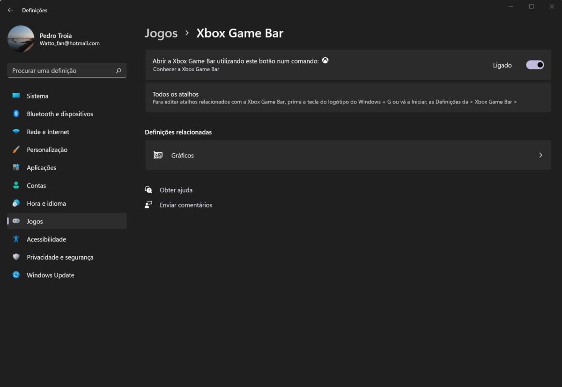The width and height of the screenshot is (562, 387).
Task: Click the breadcrumb chevron separator
Action: tap(187, 33)
